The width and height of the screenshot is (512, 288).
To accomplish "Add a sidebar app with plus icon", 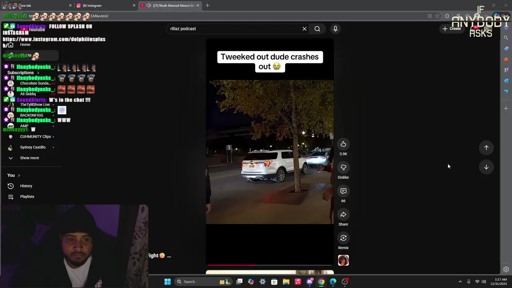I will [506, 108].
